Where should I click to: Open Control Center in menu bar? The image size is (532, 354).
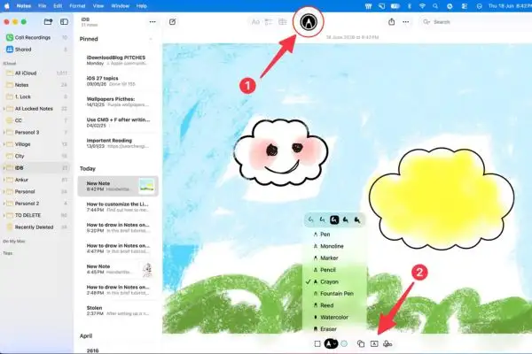(464, 6)
